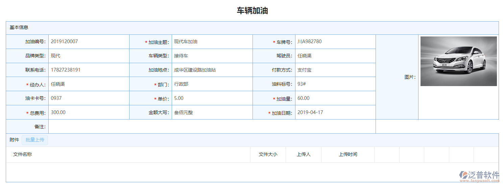503x186 pixels.
Task: Select the 加油地点 field 成华区建设路加油站
Action: click(x=212, y=70)
